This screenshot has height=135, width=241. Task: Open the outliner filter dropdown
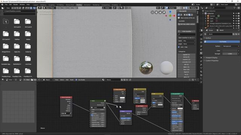(235, 8)
